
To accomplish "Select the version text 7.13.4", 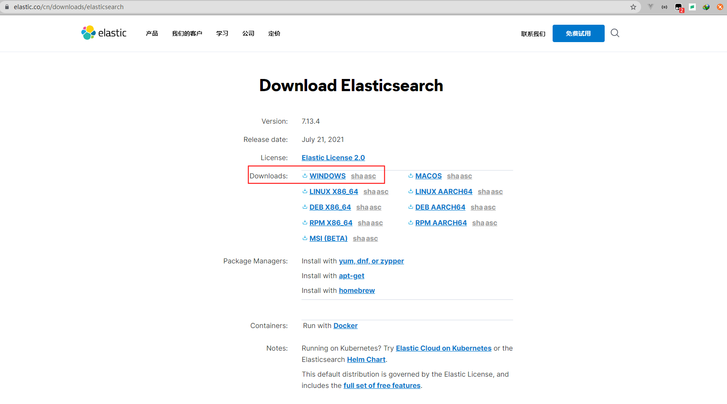I will tap(311, 121).
